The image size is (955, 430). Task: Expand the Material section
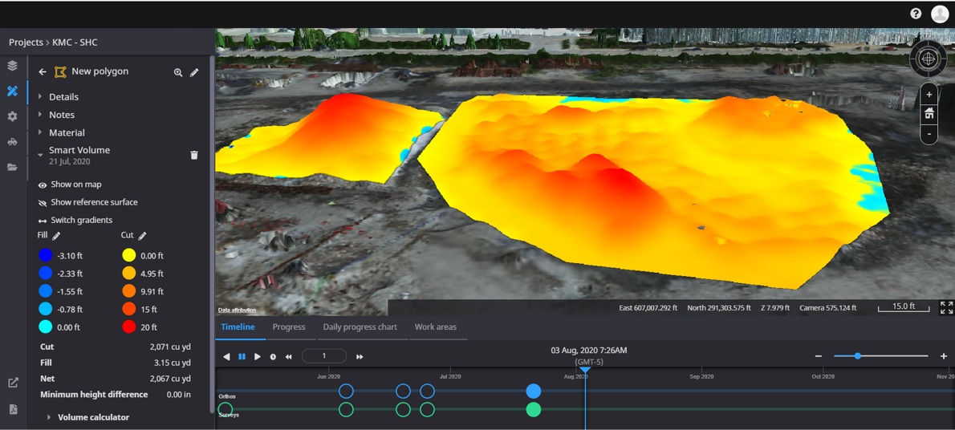pyautogui.click(x=66, y=133)
